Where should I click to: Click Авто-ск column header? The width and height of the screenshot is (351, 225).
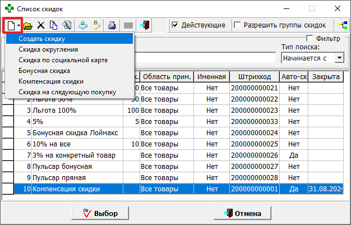tap(294, 77)
